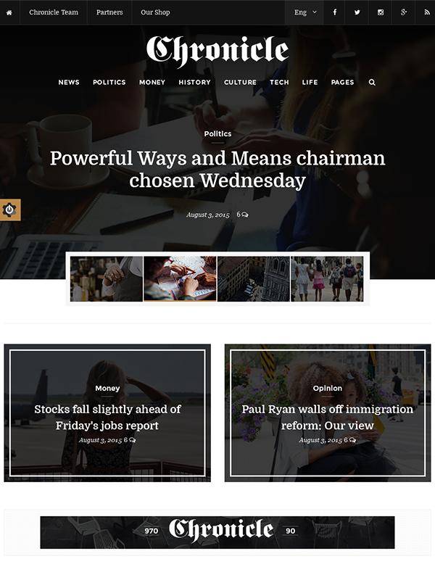This screenshot has height=580, width=435.
Task: Open the Stocks fall slightly article card
Action: click(x=107, y=413)
